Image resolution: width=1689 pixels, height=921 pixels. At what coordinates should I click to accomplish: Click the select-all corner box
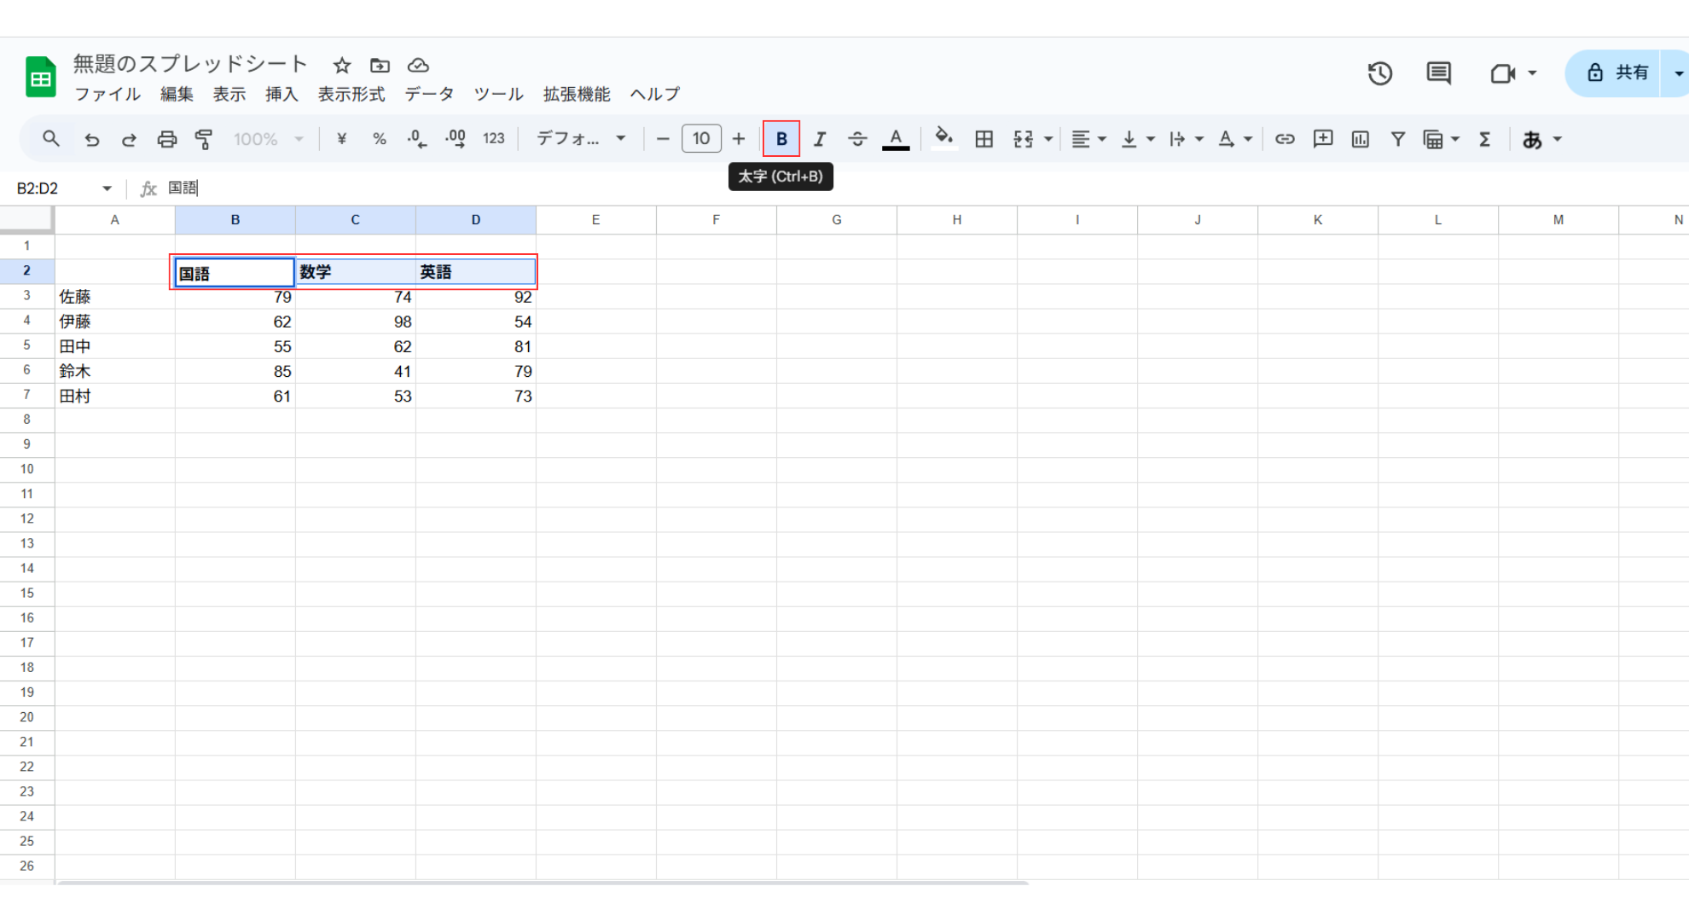27,219
